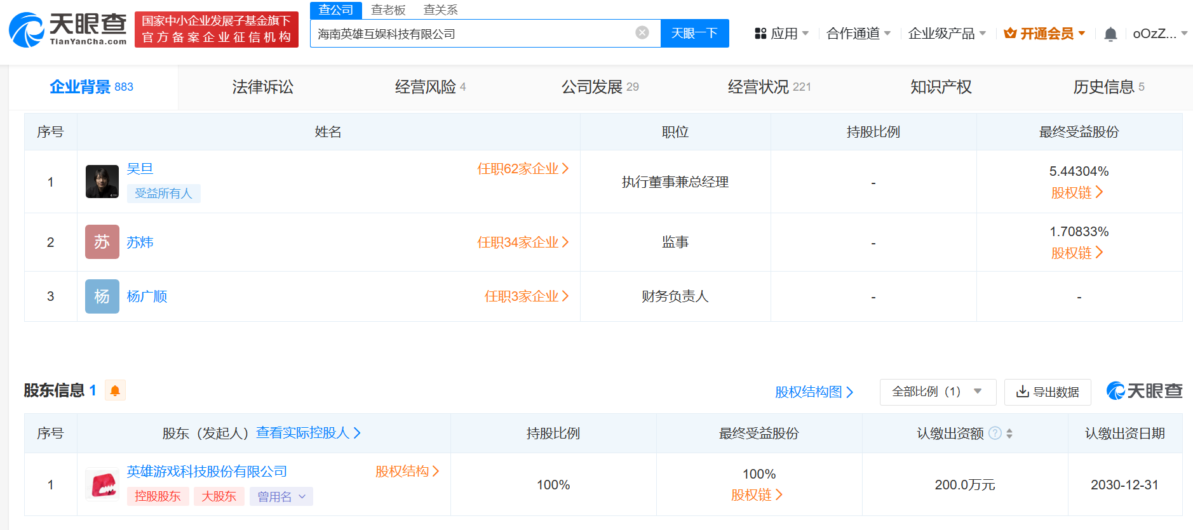Screen dimensions: 1193x530
Task: Open 任职3家企业 link
Action: [x=527, y=296]
